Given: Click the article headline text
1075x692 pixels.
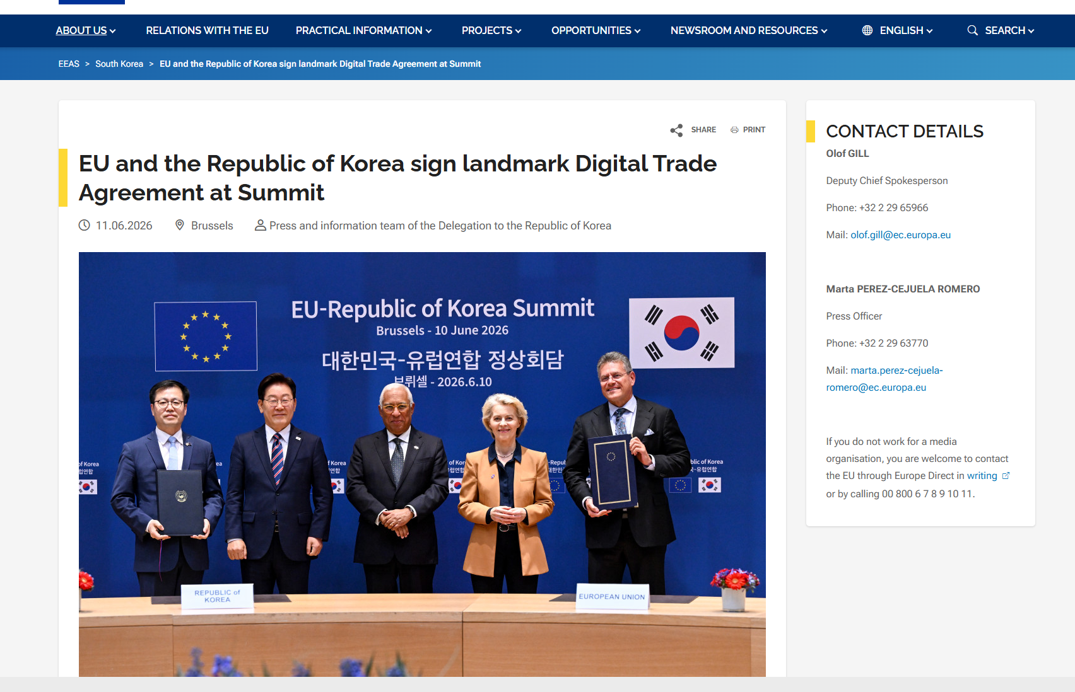Looking at the screenshot, I should tap(397, 178).
